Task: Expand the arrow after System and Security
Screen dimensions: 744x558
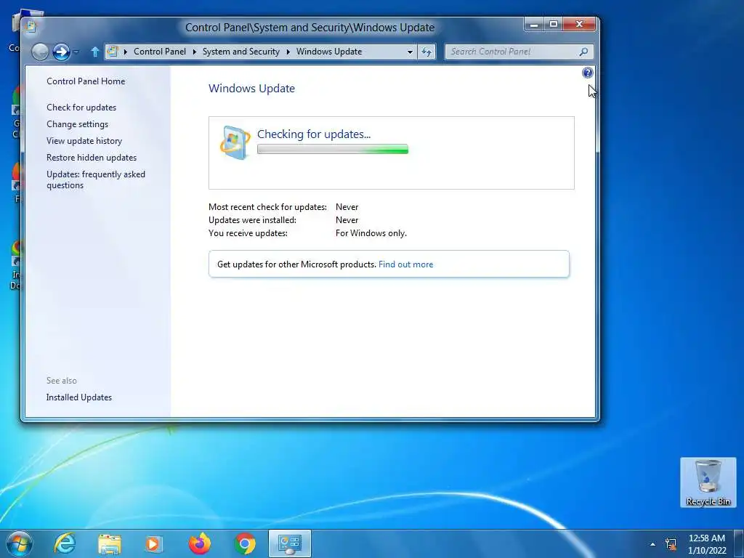Action: click(x=288, y=52)
